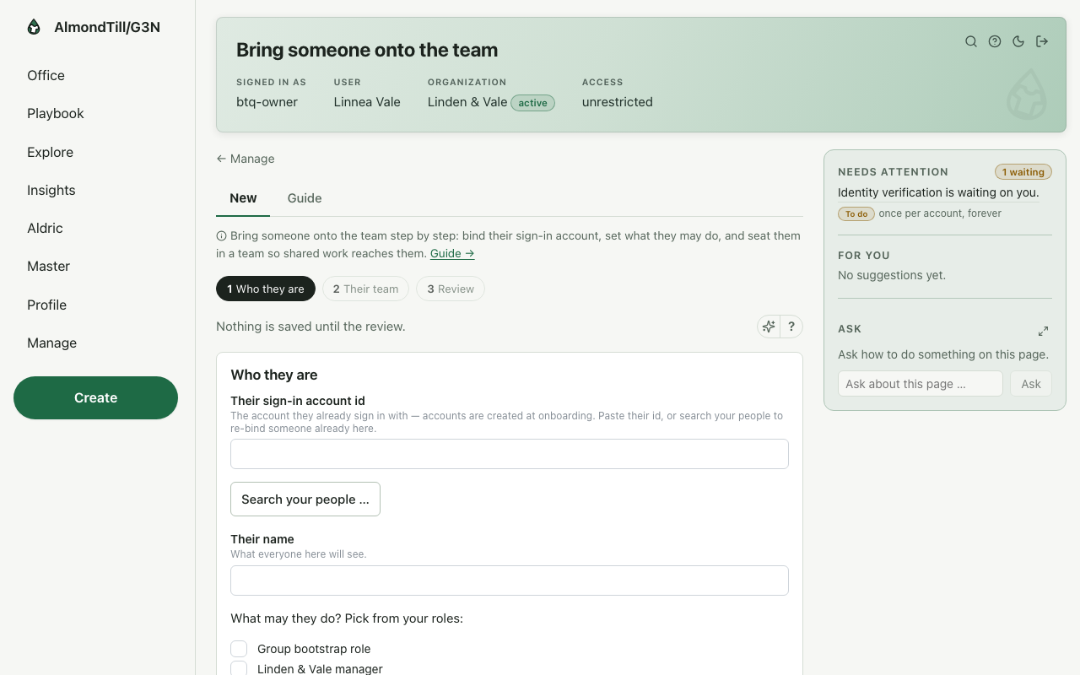Toggle dark mode moon icon
The width and height of the screenshot is (1080, 675).
pyautogui.click(x=1018, y=41)
